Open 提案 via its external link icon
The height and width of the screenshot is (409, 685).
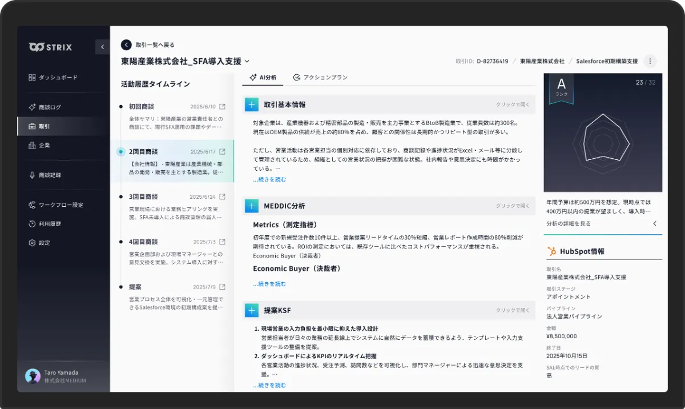pyautogui.click(x=223, y=287)
